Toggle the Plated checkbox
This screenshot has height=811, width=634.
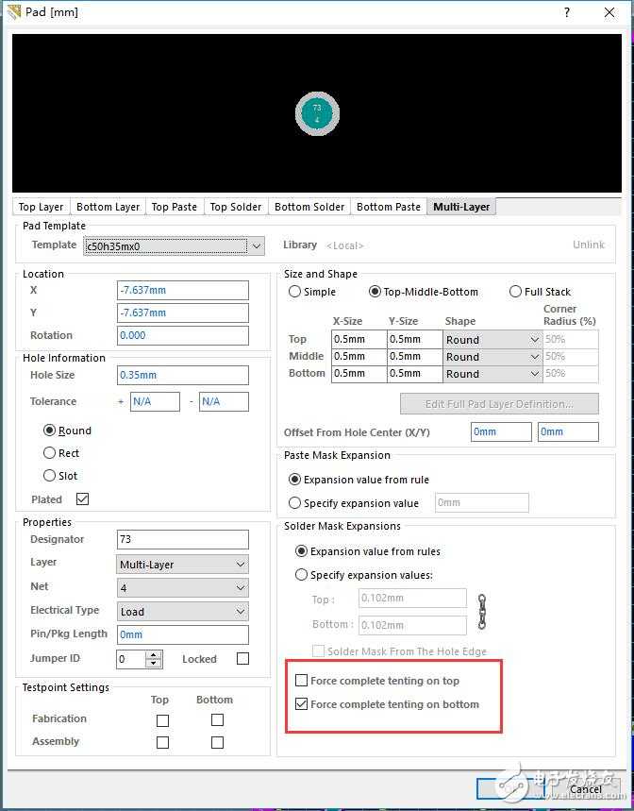82,499
